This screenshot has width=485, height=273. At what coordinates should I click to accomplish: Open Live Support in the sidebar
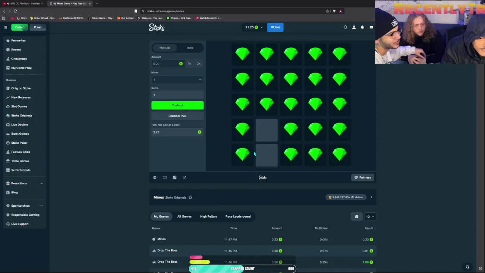[x=24, y=224]
